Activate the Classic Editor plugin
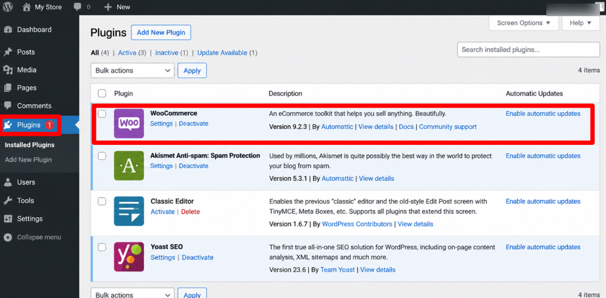606x298 pixels. pos(163,212)
